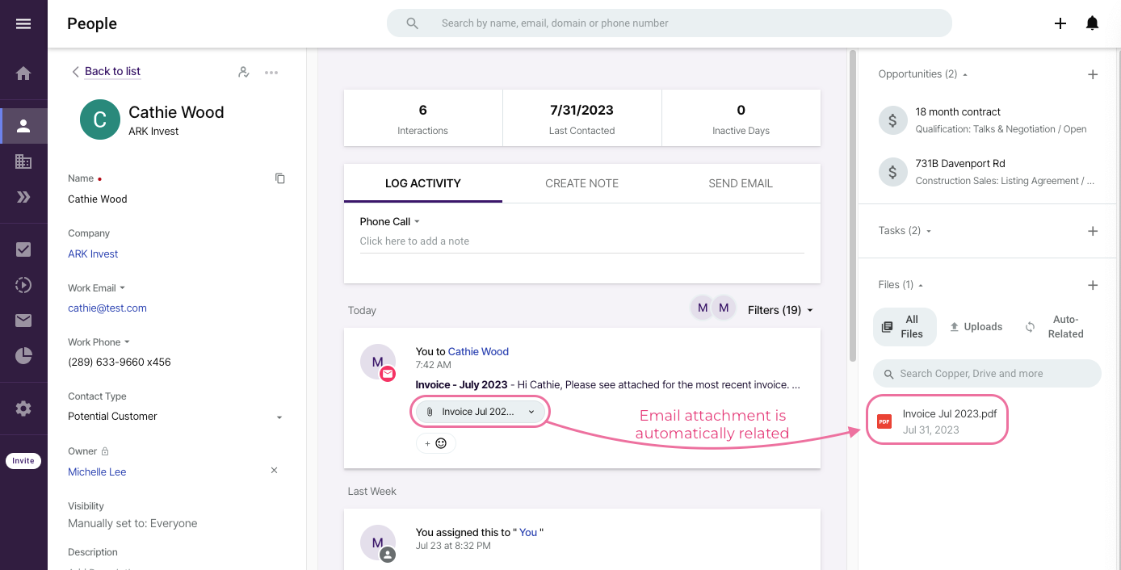This screenshot has height=570, width=1121.
Task: Open the Phone Call activity type dropdown
Action: 390,221
